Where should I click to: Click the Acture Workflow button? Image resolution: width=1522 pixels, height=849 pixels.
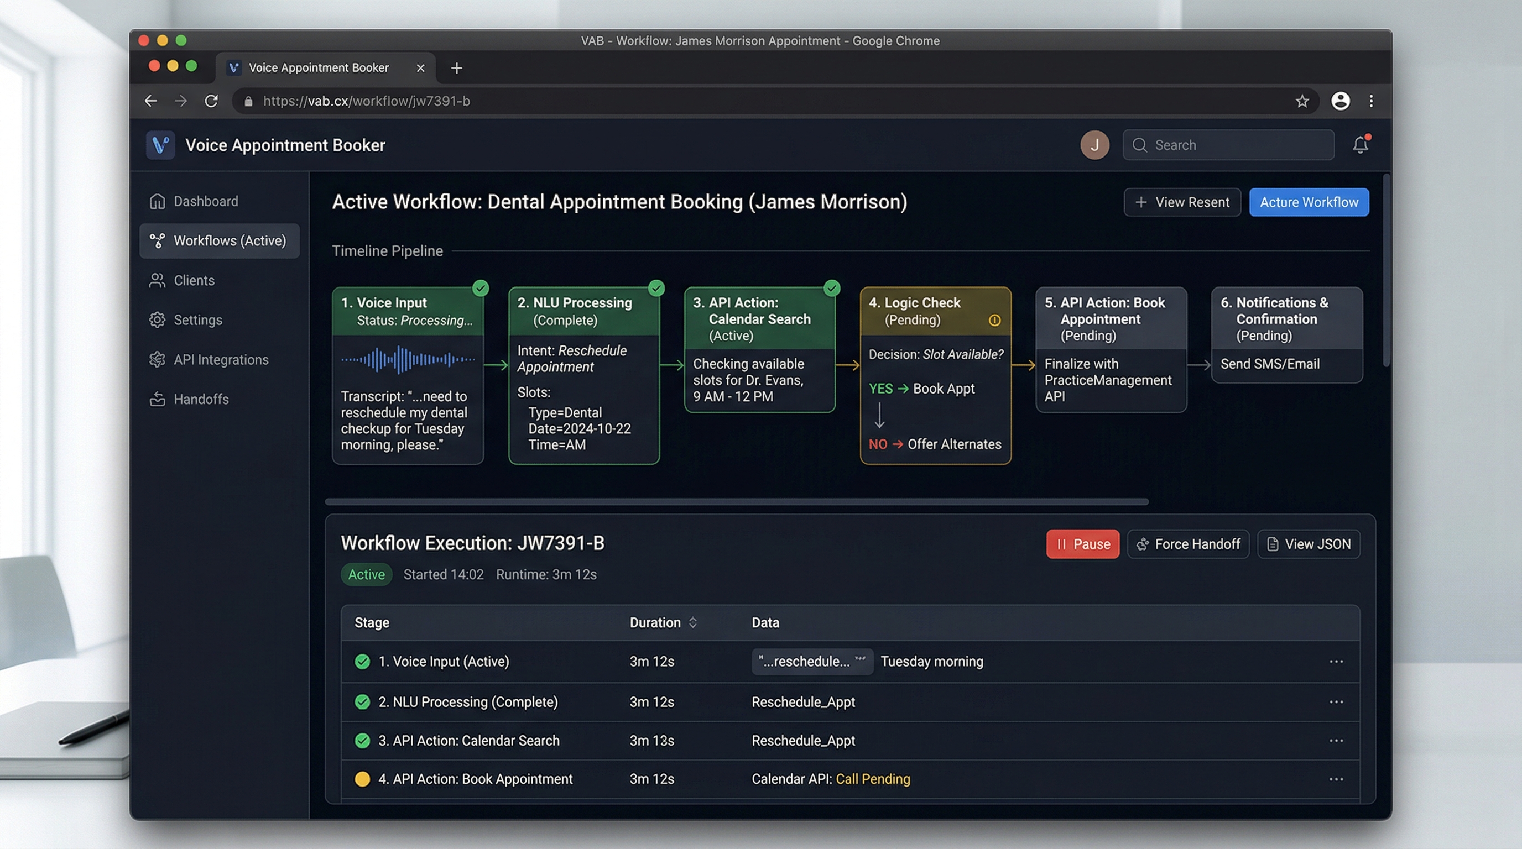point(1309,202)
